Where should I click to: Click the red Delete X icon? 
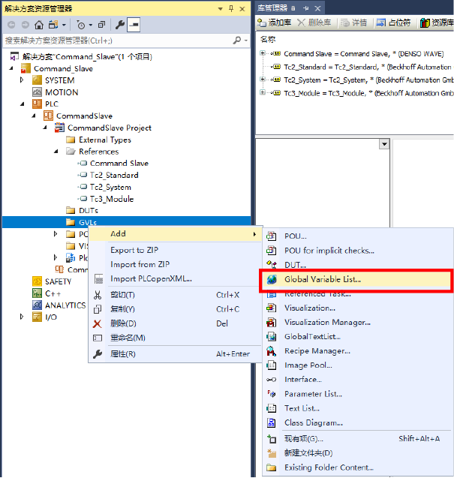[97, 323]
